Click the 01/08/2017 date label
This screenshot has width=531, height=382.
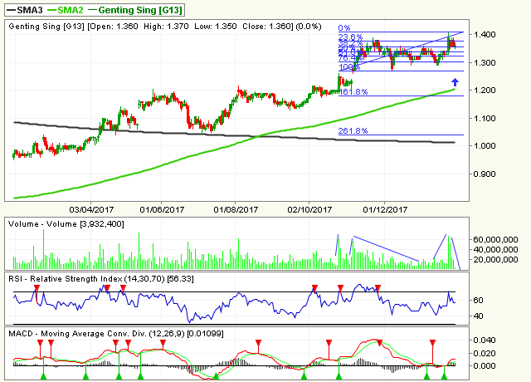(236, 210)
